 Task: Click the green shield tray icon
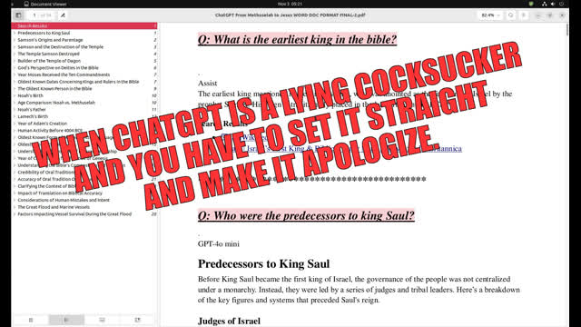pos(531,4)
